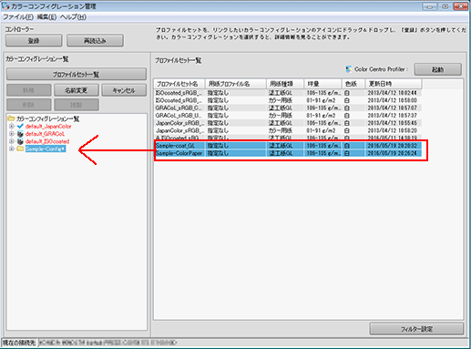Select the Sample-Config tree item

click(46, 149)
